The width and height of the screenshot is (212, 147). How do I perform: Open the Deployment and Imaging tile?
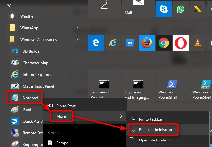(x=138, y=85)
